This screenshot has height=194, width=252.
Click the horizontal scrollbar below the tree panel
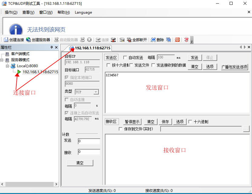pyautogui.click(x=29, y=184)
